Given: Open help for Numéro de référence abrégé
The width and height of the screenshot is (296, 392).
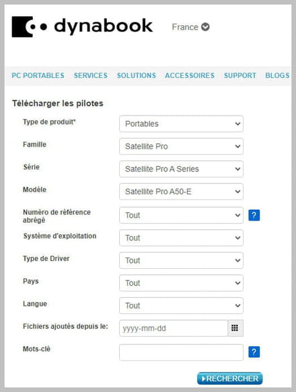Looking at the screenshot, I should 254,215.
